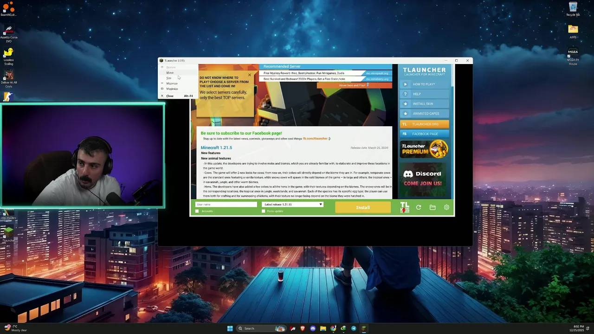Open Brave browser from taskbar
The height and width of the screenshot is (334, 594).
[x=303, y=328]
